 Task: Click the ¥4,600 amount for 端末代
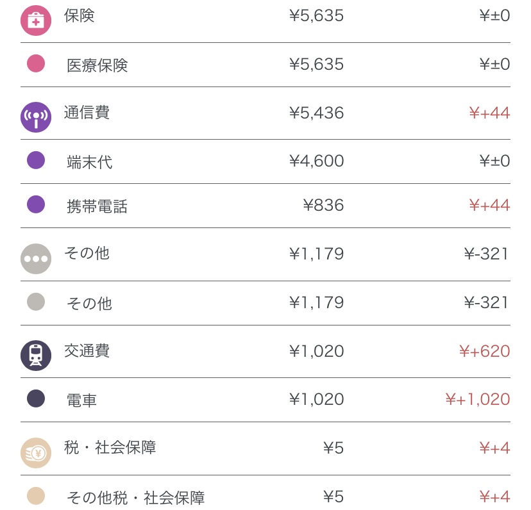317,161
